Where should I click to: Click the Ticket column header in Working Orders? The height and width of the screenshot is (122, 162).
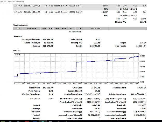pos(18,28)
